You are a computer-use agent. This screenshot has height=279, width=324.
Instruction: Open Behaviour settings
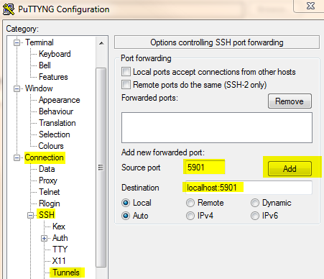56,111
